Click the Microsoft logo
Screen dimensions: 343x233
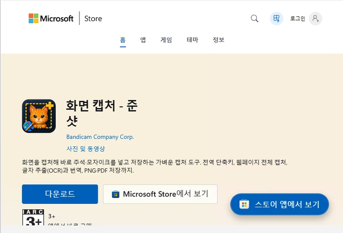(51, 18)
